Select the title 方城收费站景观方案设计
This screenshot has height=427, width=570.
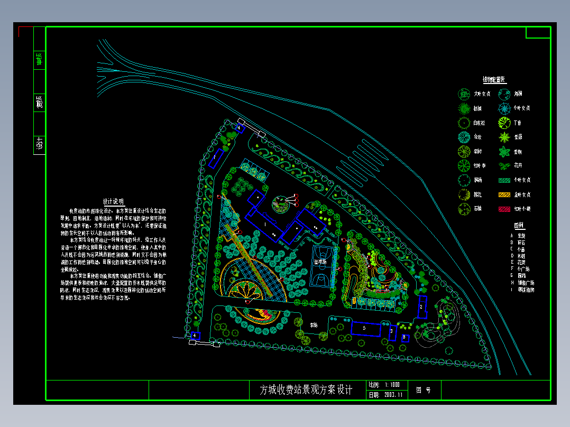[306, 390]
